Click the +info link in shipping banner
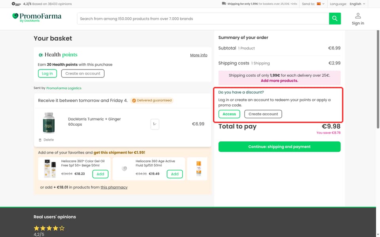 (x=294, y=4)
